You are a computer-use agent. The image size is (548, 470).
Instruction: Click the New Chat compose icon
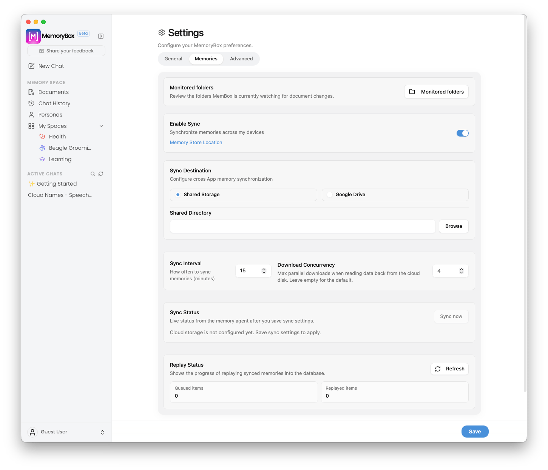(31, 66)
